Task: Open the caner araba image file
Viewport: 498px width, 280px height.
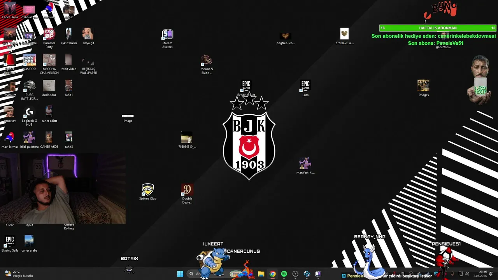Action: (29, 244)
